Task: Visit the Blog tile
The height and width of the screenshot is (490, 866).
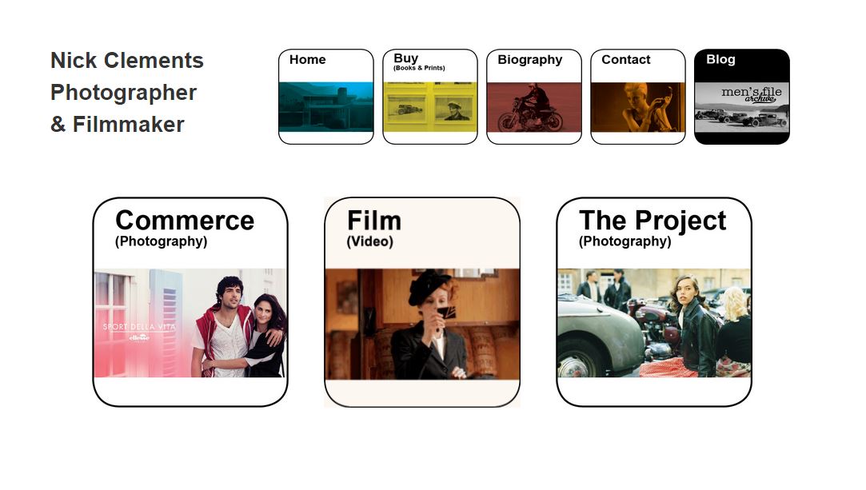Action: [742, 97]
